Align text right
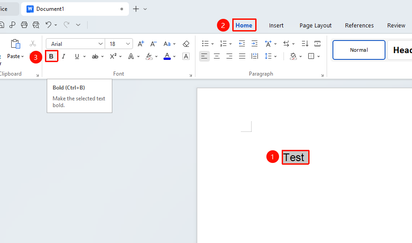 coord(230,56)
